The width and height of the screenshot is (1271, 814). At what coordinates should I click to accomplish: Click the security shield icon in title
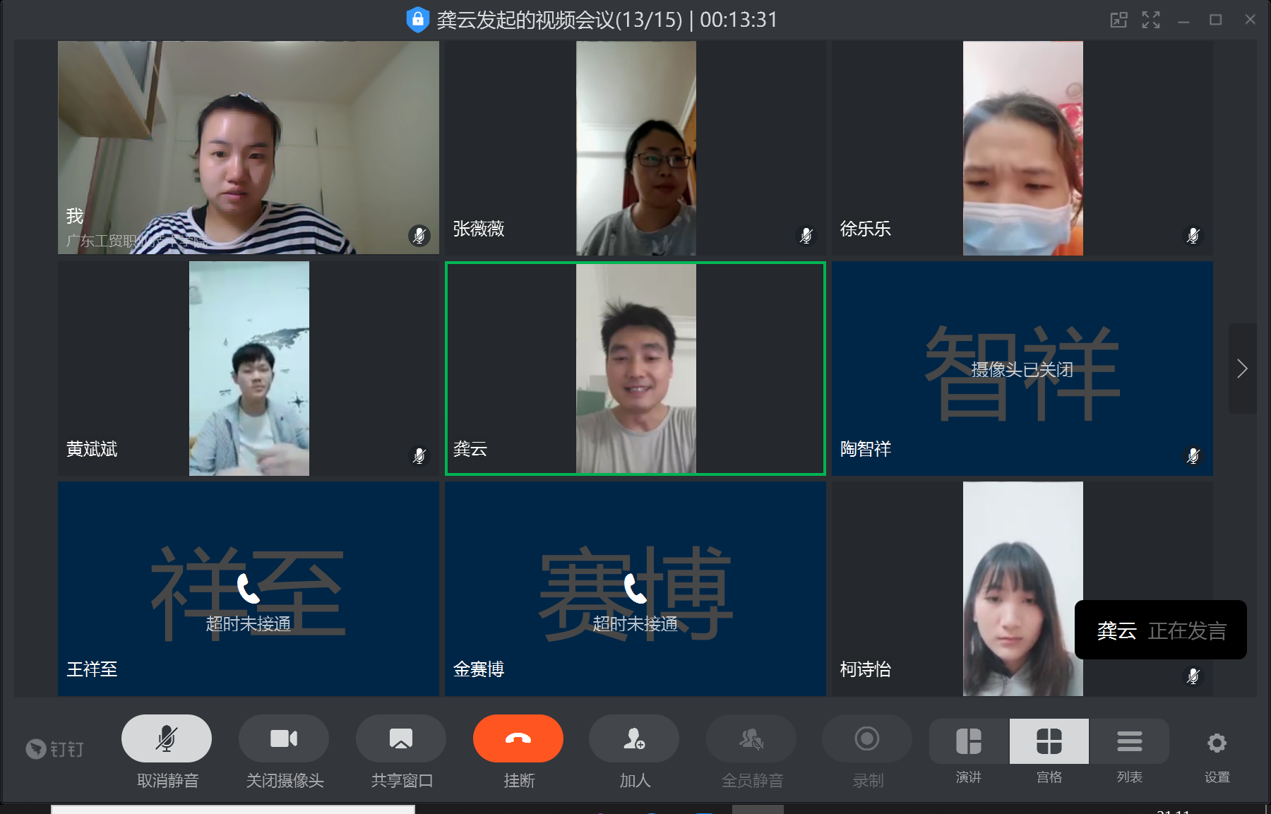tap(418, 20)
